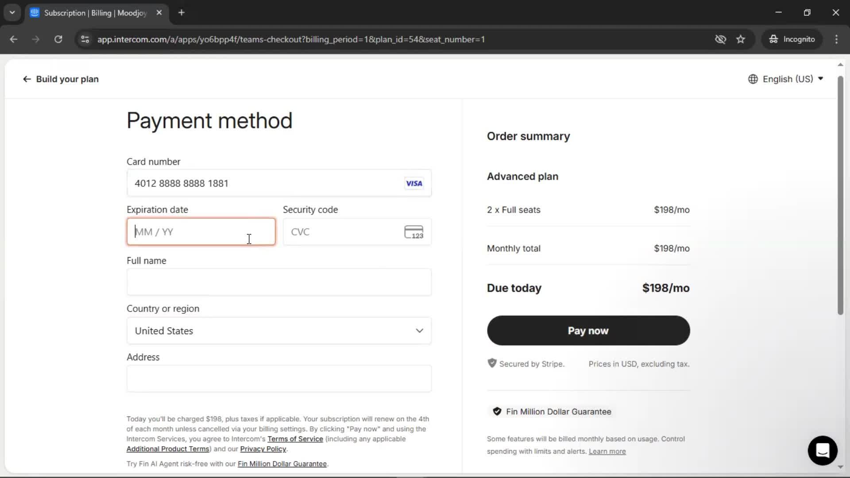Close the Subscription Billing tab

[x=159, y=13]
